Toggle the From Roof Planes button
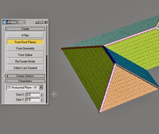 pos(25,42)
